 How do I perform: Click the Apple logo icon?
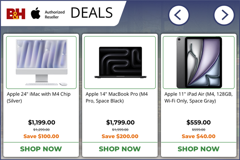click(x=35, y=13)
